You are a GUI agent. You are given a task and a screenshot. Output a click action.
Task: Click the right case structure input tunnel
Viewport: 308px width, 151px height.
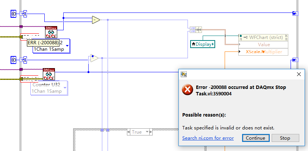click(x=108, y=130)
